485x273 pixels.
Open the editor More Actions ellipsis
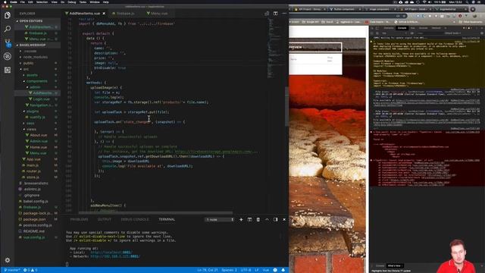pos(284,14)
